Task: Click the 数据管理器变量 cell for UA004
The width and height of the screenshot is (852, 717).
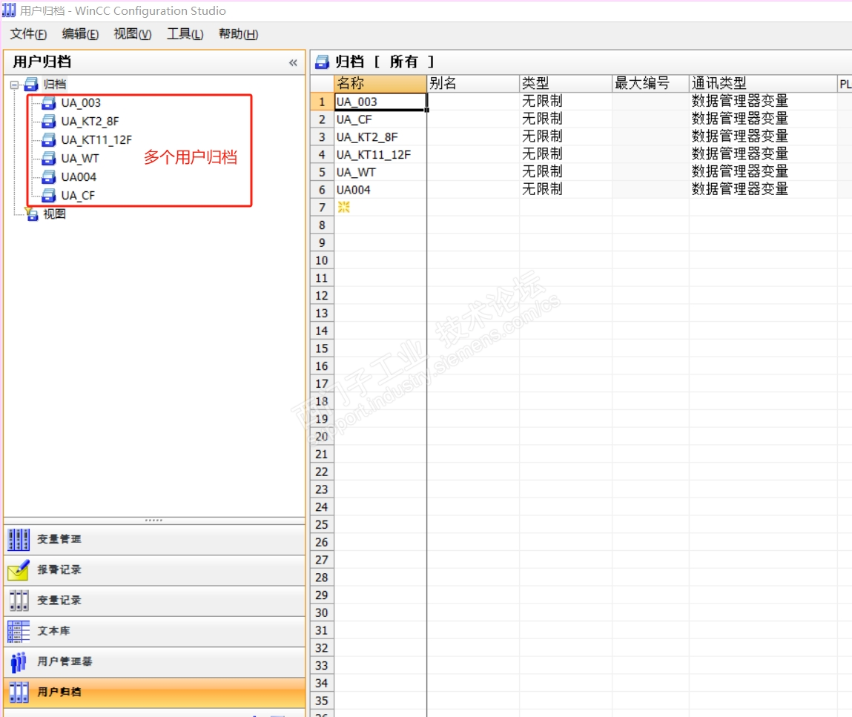Action: click(x=763, y=190)
